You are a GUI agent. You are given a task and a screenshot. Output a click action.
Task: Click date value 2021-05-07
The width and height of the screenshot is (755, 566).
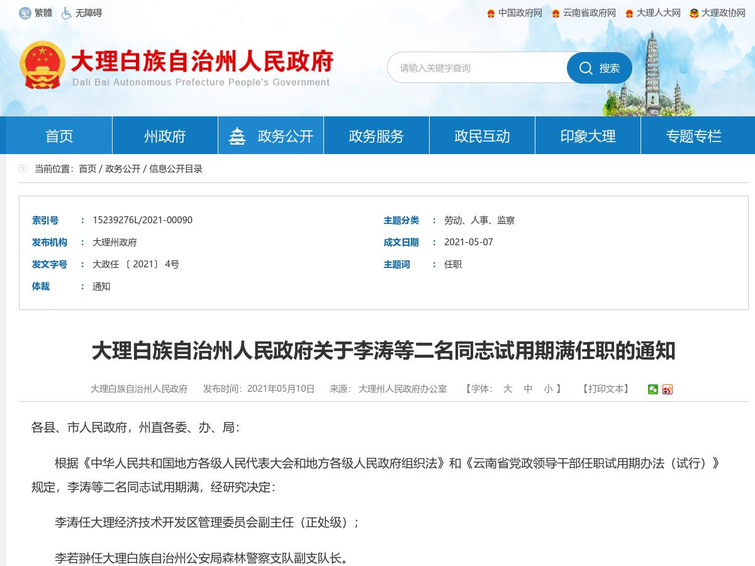(x=469, y=242)
